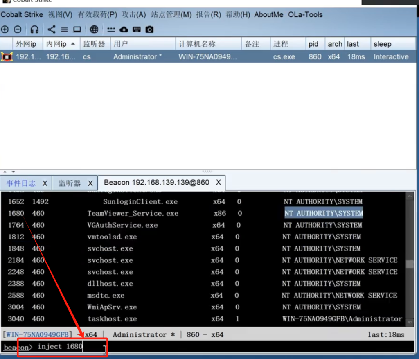Image resolution: width=419 pixels, height=359 pixels.
Task: Click the beacon session computer icon
Action: point(7,56)
